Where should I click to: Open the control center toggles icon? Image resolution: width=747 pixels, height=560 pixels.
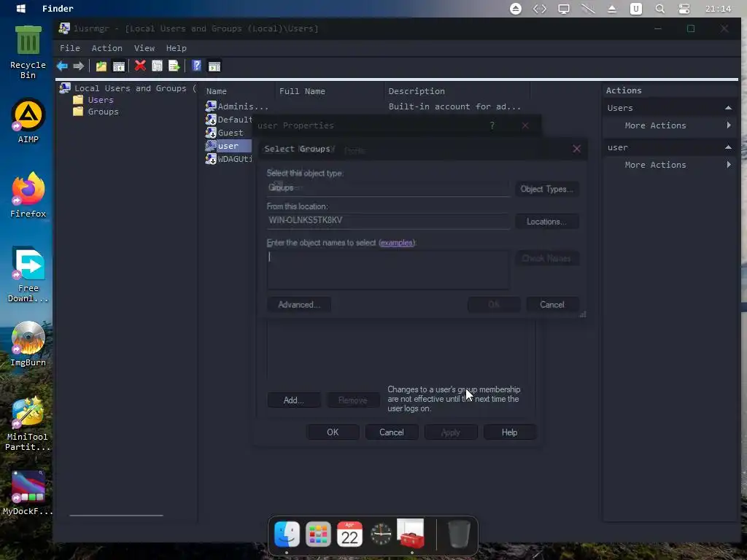[684, 9]
